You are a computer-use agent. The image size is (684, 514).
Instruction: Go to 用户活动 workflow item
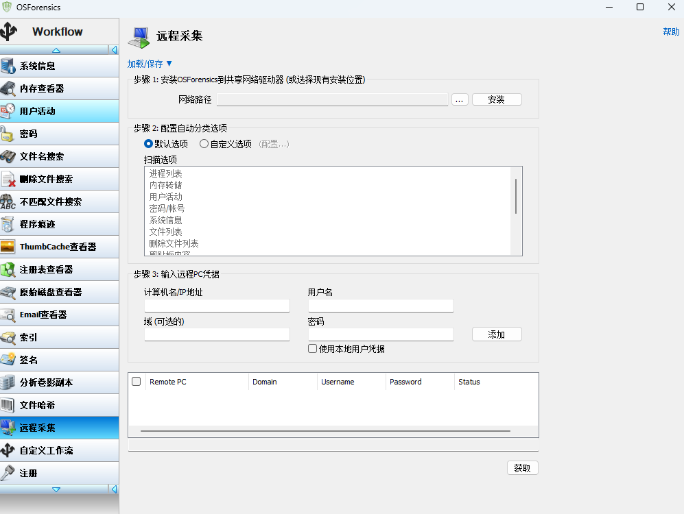pos(59,111)
